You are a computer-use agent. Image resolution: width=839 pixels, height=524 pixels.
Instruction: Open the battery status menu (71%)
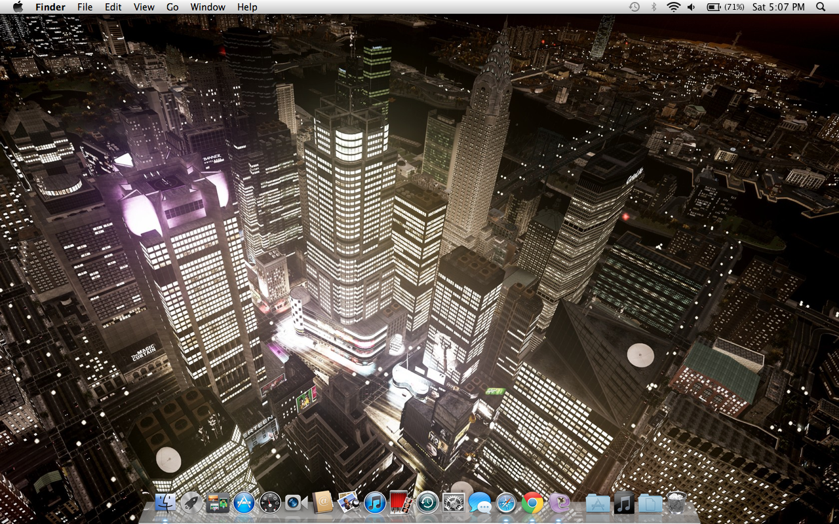tap(725, 7)
